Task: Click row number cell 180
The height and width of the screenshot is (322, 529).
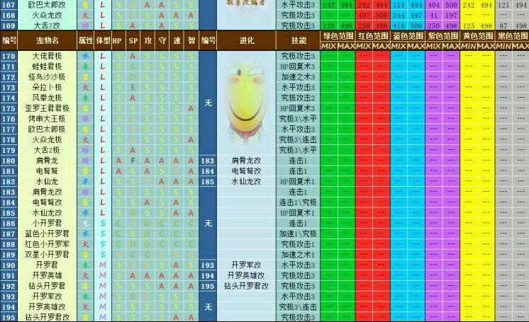Action: (x=9, y=161)
